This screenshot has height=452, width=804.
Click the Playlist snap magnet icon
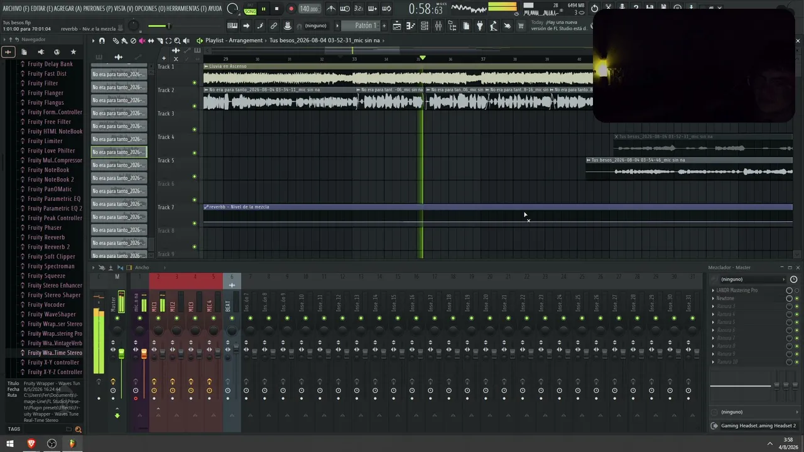click(x=102, y=40)
